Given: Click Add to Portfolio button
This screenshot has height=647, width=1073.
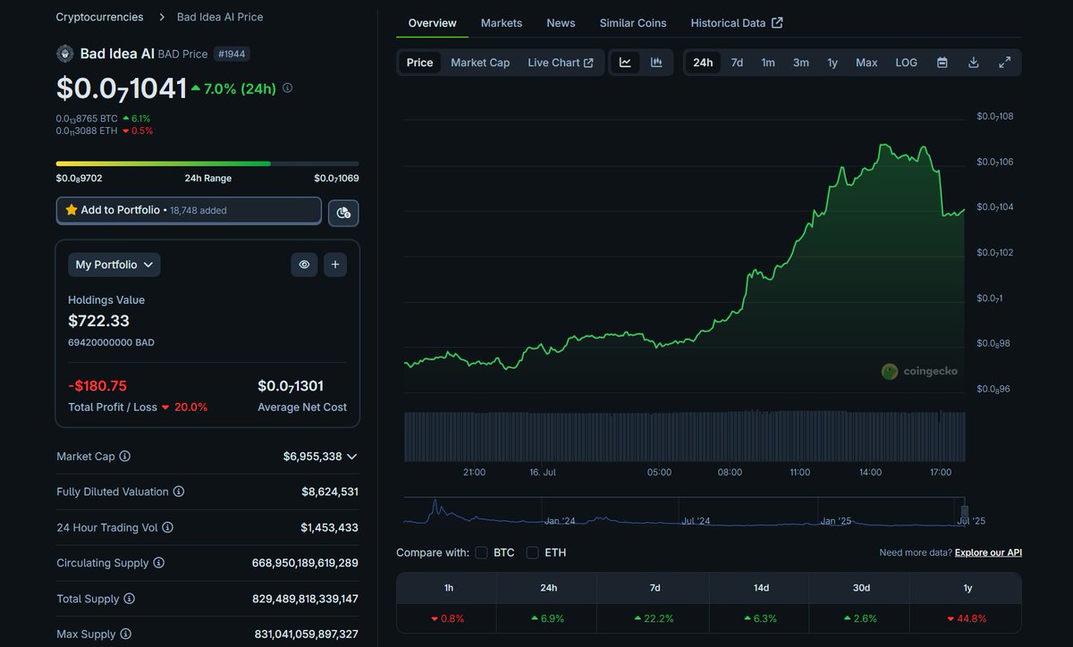Looking at the screenshot, I should (189, 211).
